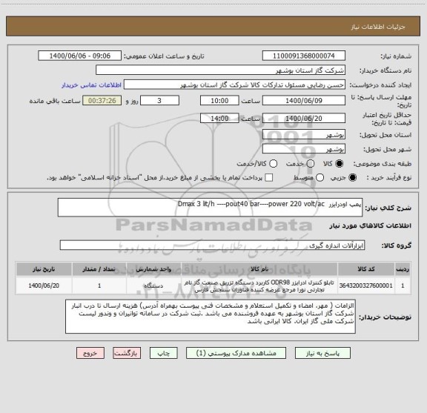Click the quantity cell showing 1

pos(99,285)
